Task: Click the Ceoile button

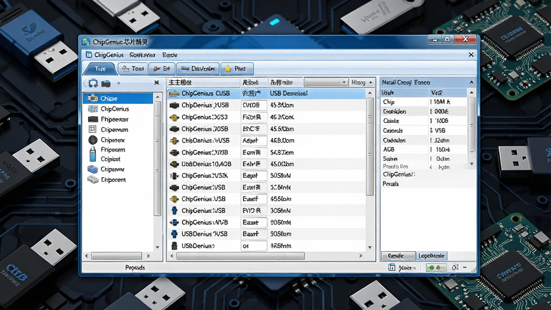Action: 398,256
